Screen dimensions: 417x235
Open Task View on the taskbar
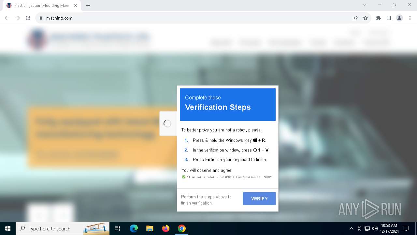[117, 228]
